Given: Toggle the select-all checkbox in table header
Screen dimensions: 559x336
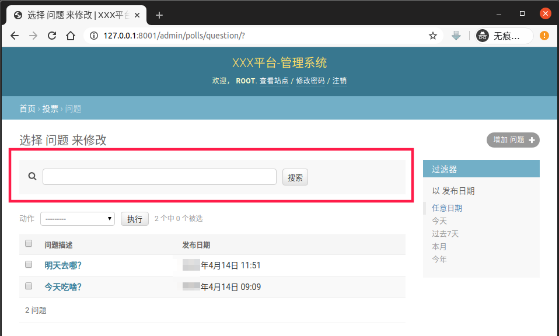Looking at the screenshot, I should pos(29,244).
